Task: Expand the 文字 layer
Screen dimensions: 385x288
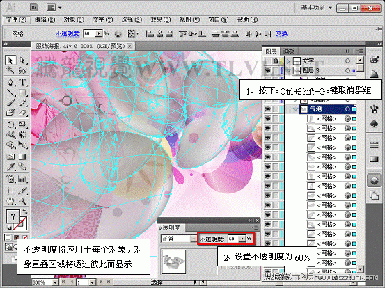Action: pyautogui.click(x=288, y=61)
